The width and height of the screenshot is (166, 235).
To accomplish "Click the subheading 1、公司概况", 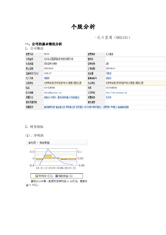I will (x=34, y=49).
